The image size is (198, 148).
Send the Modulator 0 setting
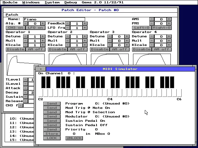52,117
